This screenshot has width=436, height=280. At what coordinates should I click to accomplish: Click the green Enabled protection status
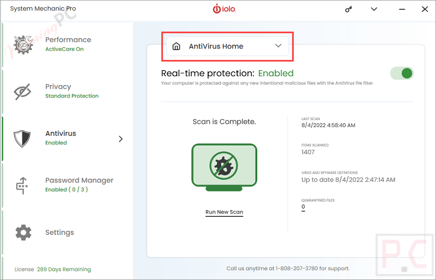click(x=276, y=74)
